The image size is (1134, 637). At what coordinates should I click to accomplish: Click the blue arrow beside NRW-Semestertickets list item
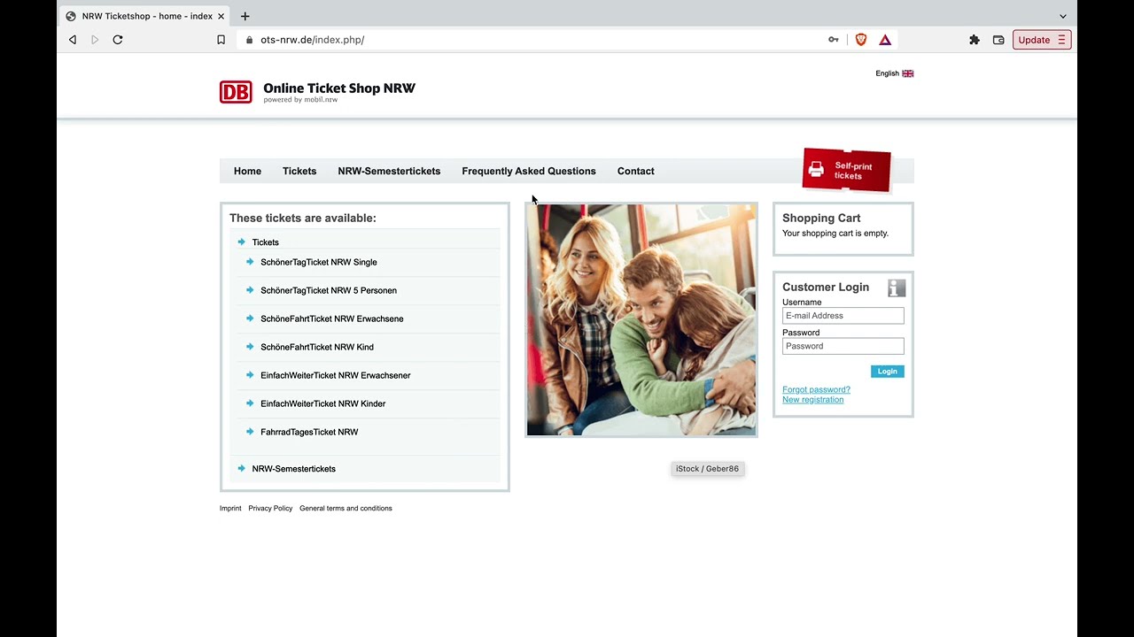click(241, 468)
